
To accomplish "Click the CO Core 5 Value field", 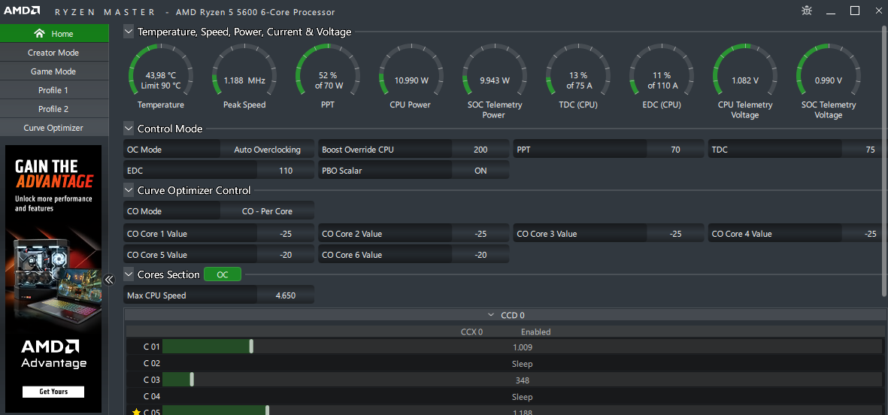I will click(219, 254).
